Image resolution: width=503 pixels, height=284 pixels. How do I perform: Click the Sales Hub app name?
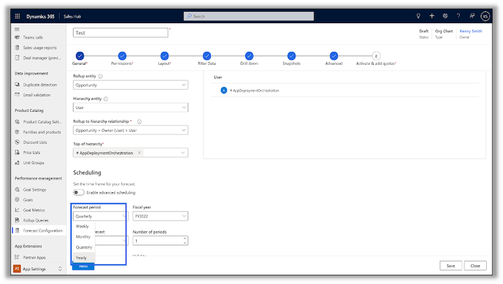pyautogui.click(x=72, y=16)
